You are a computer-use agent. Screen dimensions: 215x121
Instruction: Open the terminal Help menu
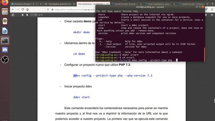(x=135, y=11)
